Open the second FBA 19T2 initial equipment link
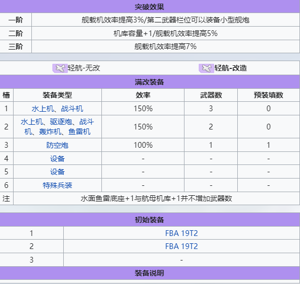The height and width of the screenshot is (284, 300). point(181,246)
